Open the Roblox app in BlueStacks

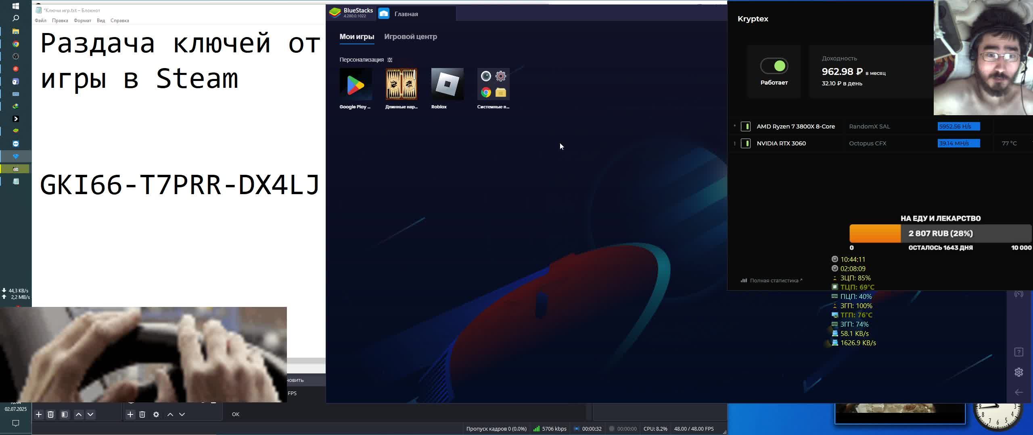click(x=447, y=84)
